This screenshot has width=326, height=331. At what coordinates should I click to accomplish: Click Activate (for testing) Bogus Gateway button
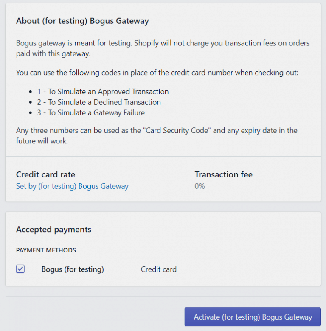[253, 317]
